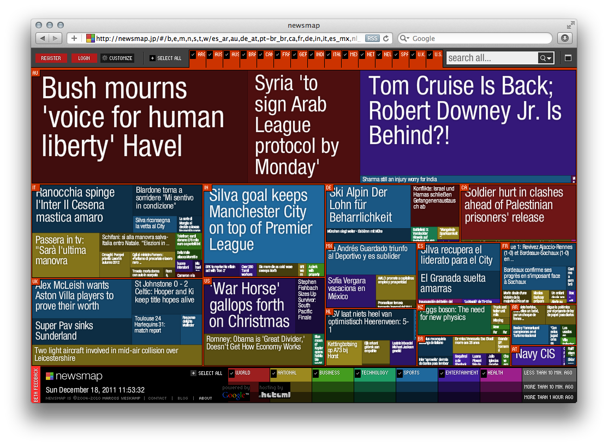Toggle the Sports category checkbox
The width and height of the screenshot is (608, 446).
(x=400, y=373)
